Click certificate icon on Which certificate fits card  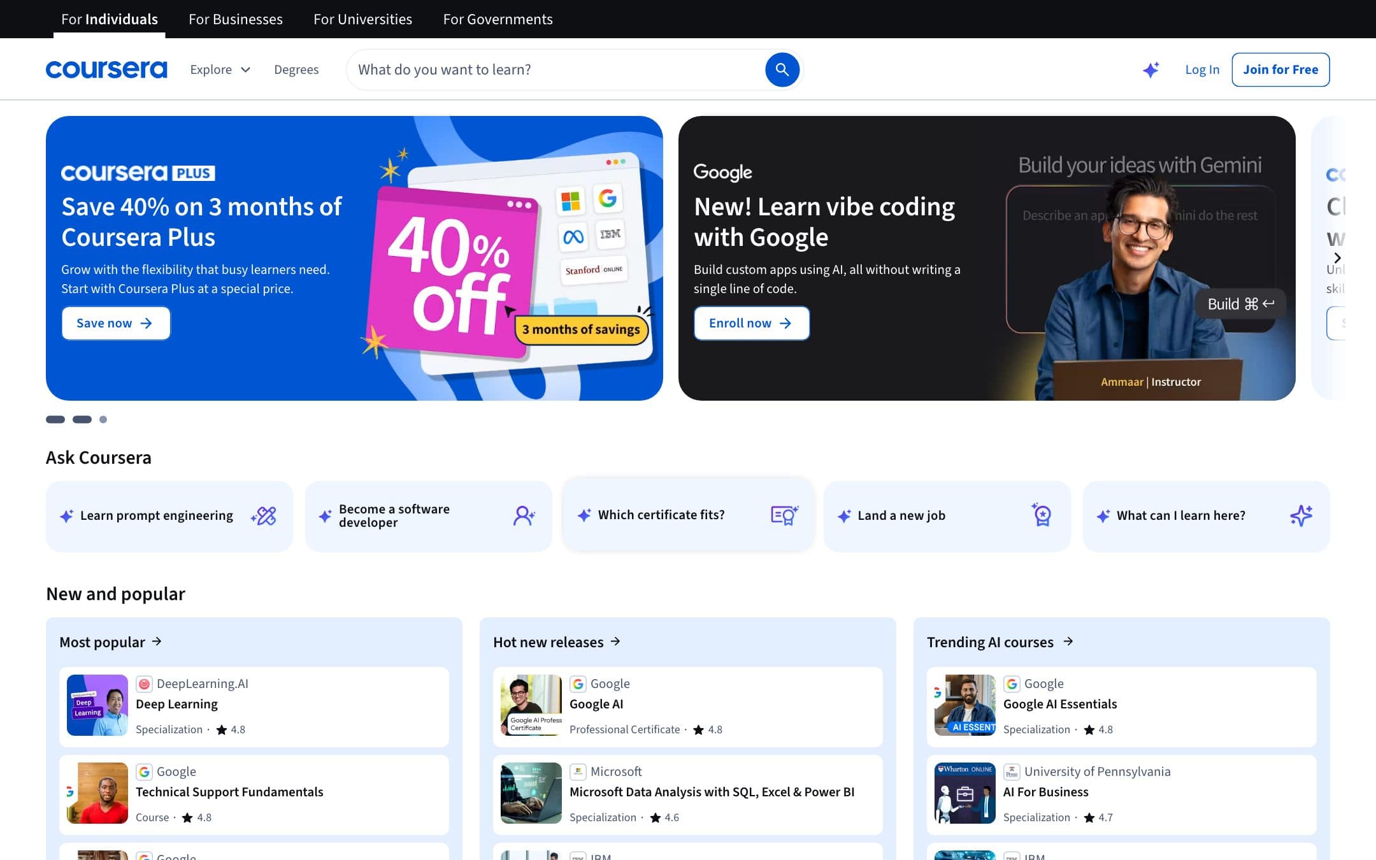pos(784,515)
